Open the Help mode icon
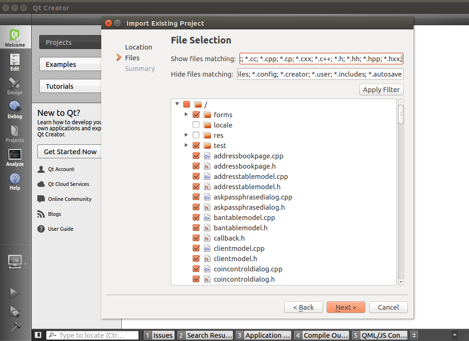 pyautogui.click(x=15, y=181)
